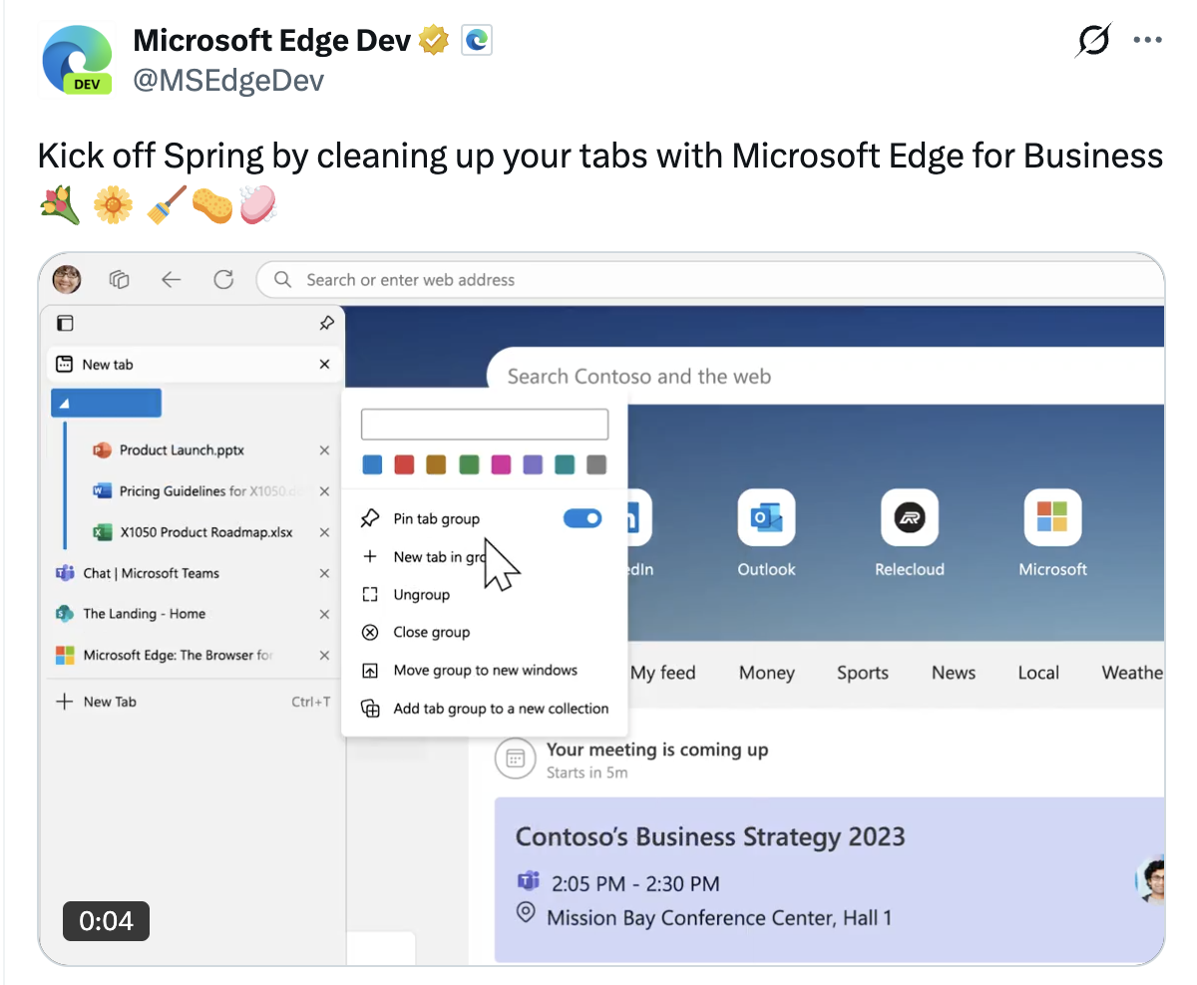Open the My feed section

662,673
